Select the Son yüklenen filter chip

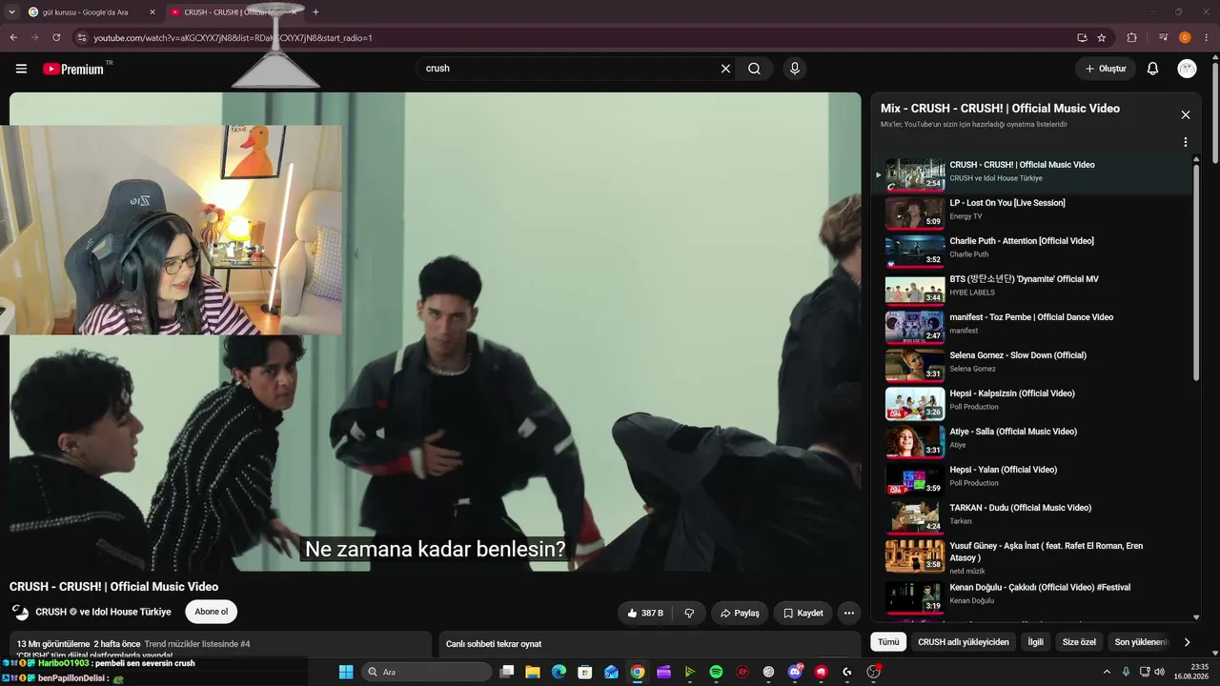coord(1140,642)
